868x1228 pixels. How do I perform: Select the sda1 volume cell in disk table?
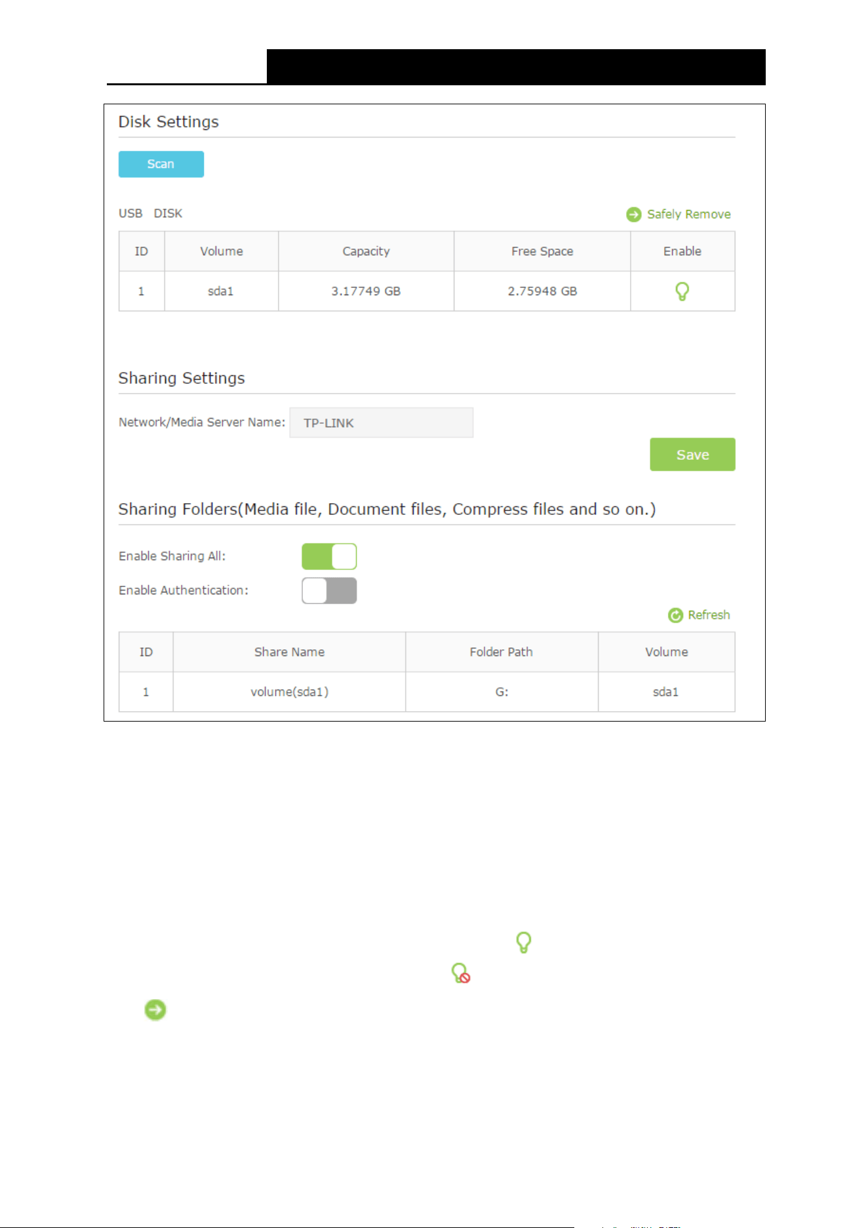(221, 291)
